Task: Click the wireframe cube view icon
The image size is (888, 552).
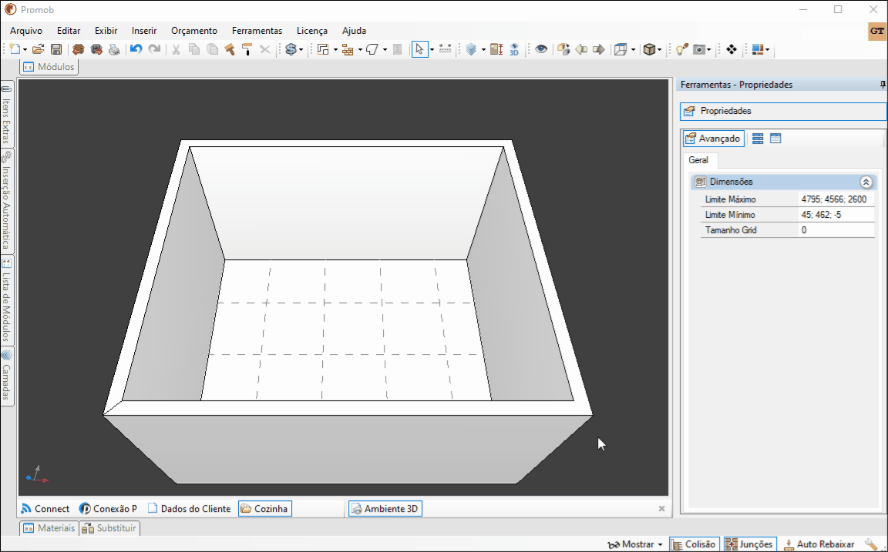Action: tap(621, 50)
